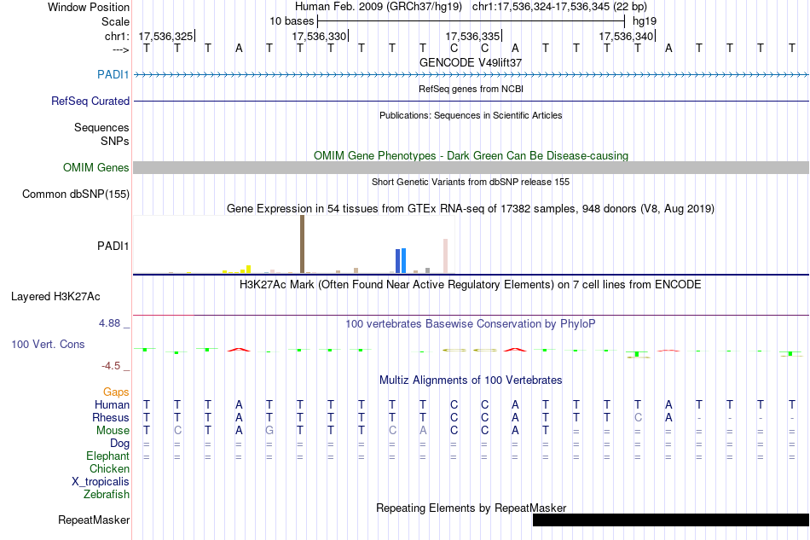Click the blue GTEx expression bars
Screen dimensions: 810x540
(401, 260)
